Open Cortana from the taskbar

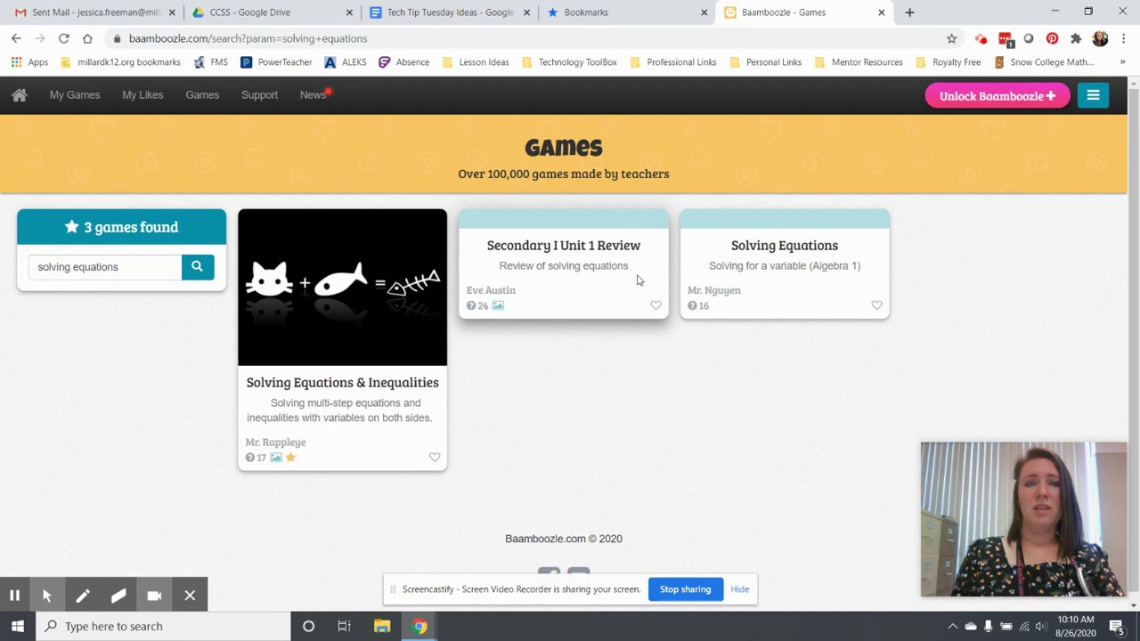tap(308, 626)
